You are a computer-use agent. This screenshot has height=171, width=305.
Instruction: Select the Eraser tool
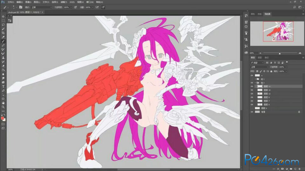pos(3,66)
